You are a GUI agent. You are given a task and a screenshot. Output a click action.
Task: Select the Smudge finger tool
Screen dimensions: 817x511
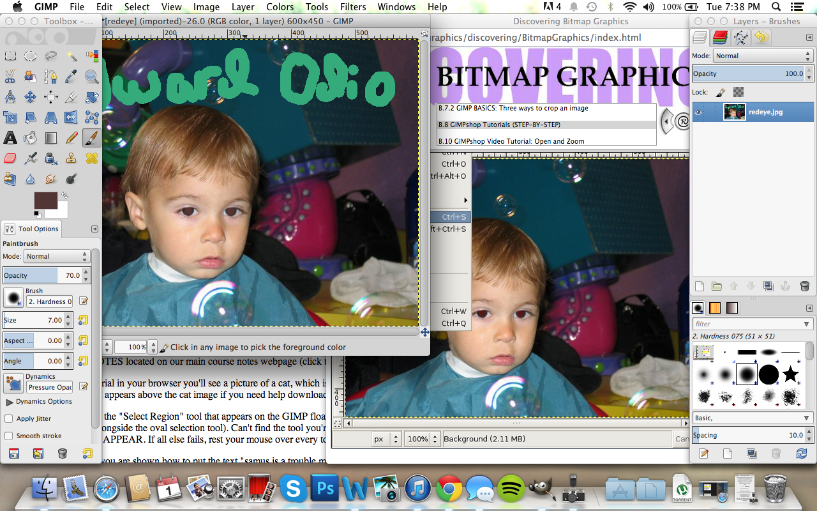[x=50, y=179]
